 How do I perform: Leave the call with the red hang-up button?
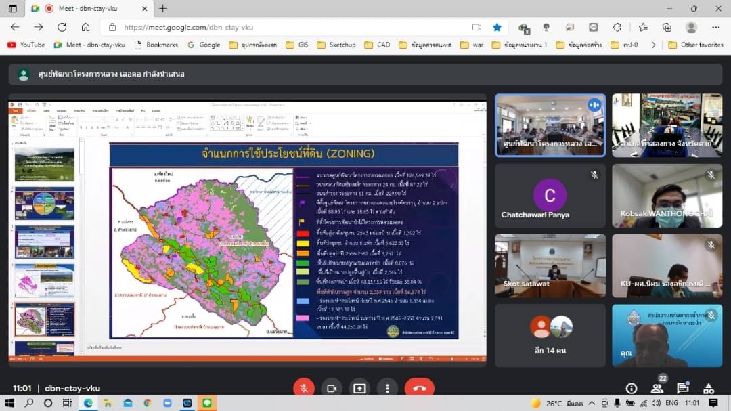(x=419, y=388)
